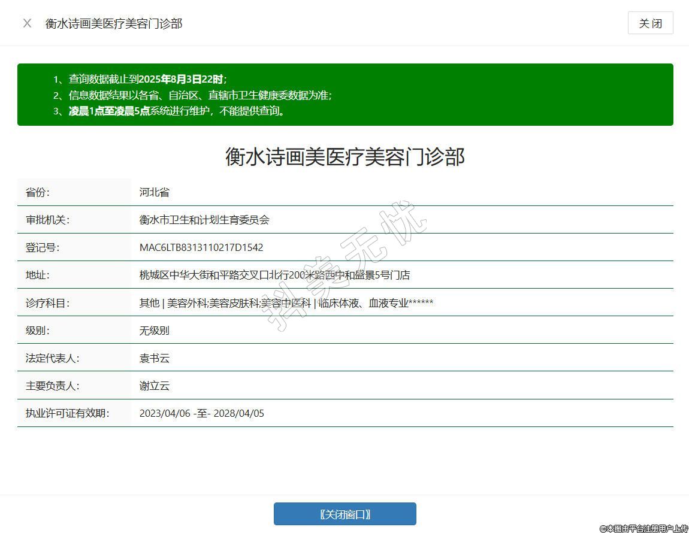Viewport: 689px width, 533px height.
Task: Click the license validity period dates
Action: coord(201,413)
